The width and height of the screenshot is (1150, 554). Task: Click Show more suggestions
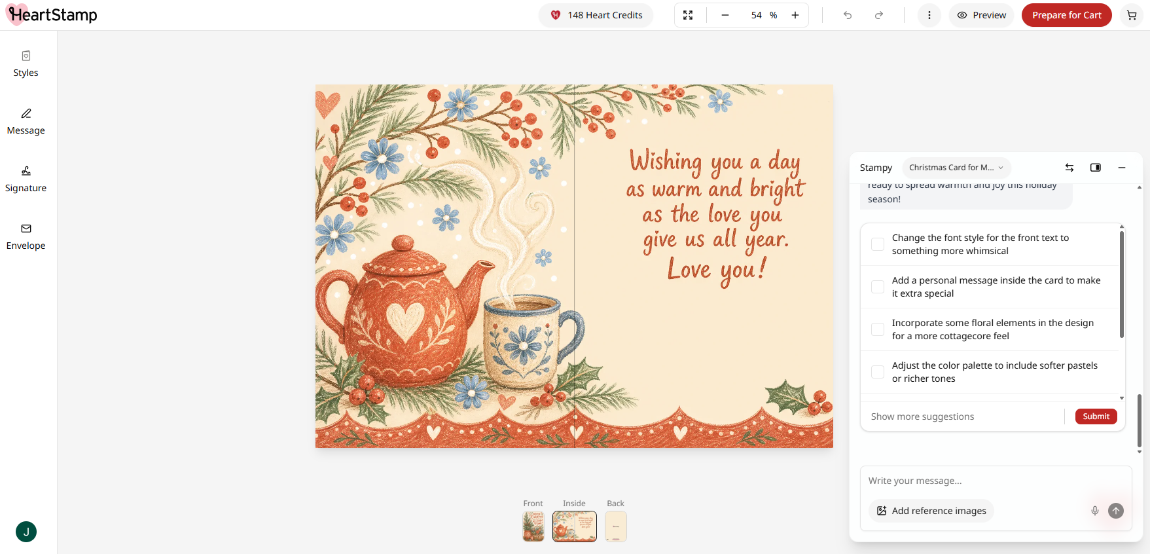coord(922,416)
